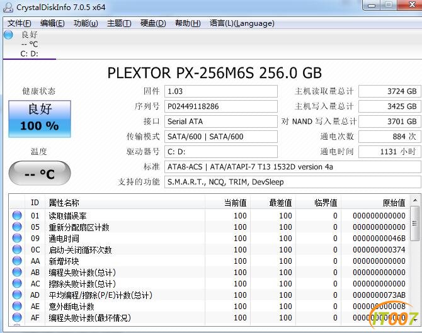Click the -- °C temperature button
This screenshot has width=422, height=333.
pos(40,174)
